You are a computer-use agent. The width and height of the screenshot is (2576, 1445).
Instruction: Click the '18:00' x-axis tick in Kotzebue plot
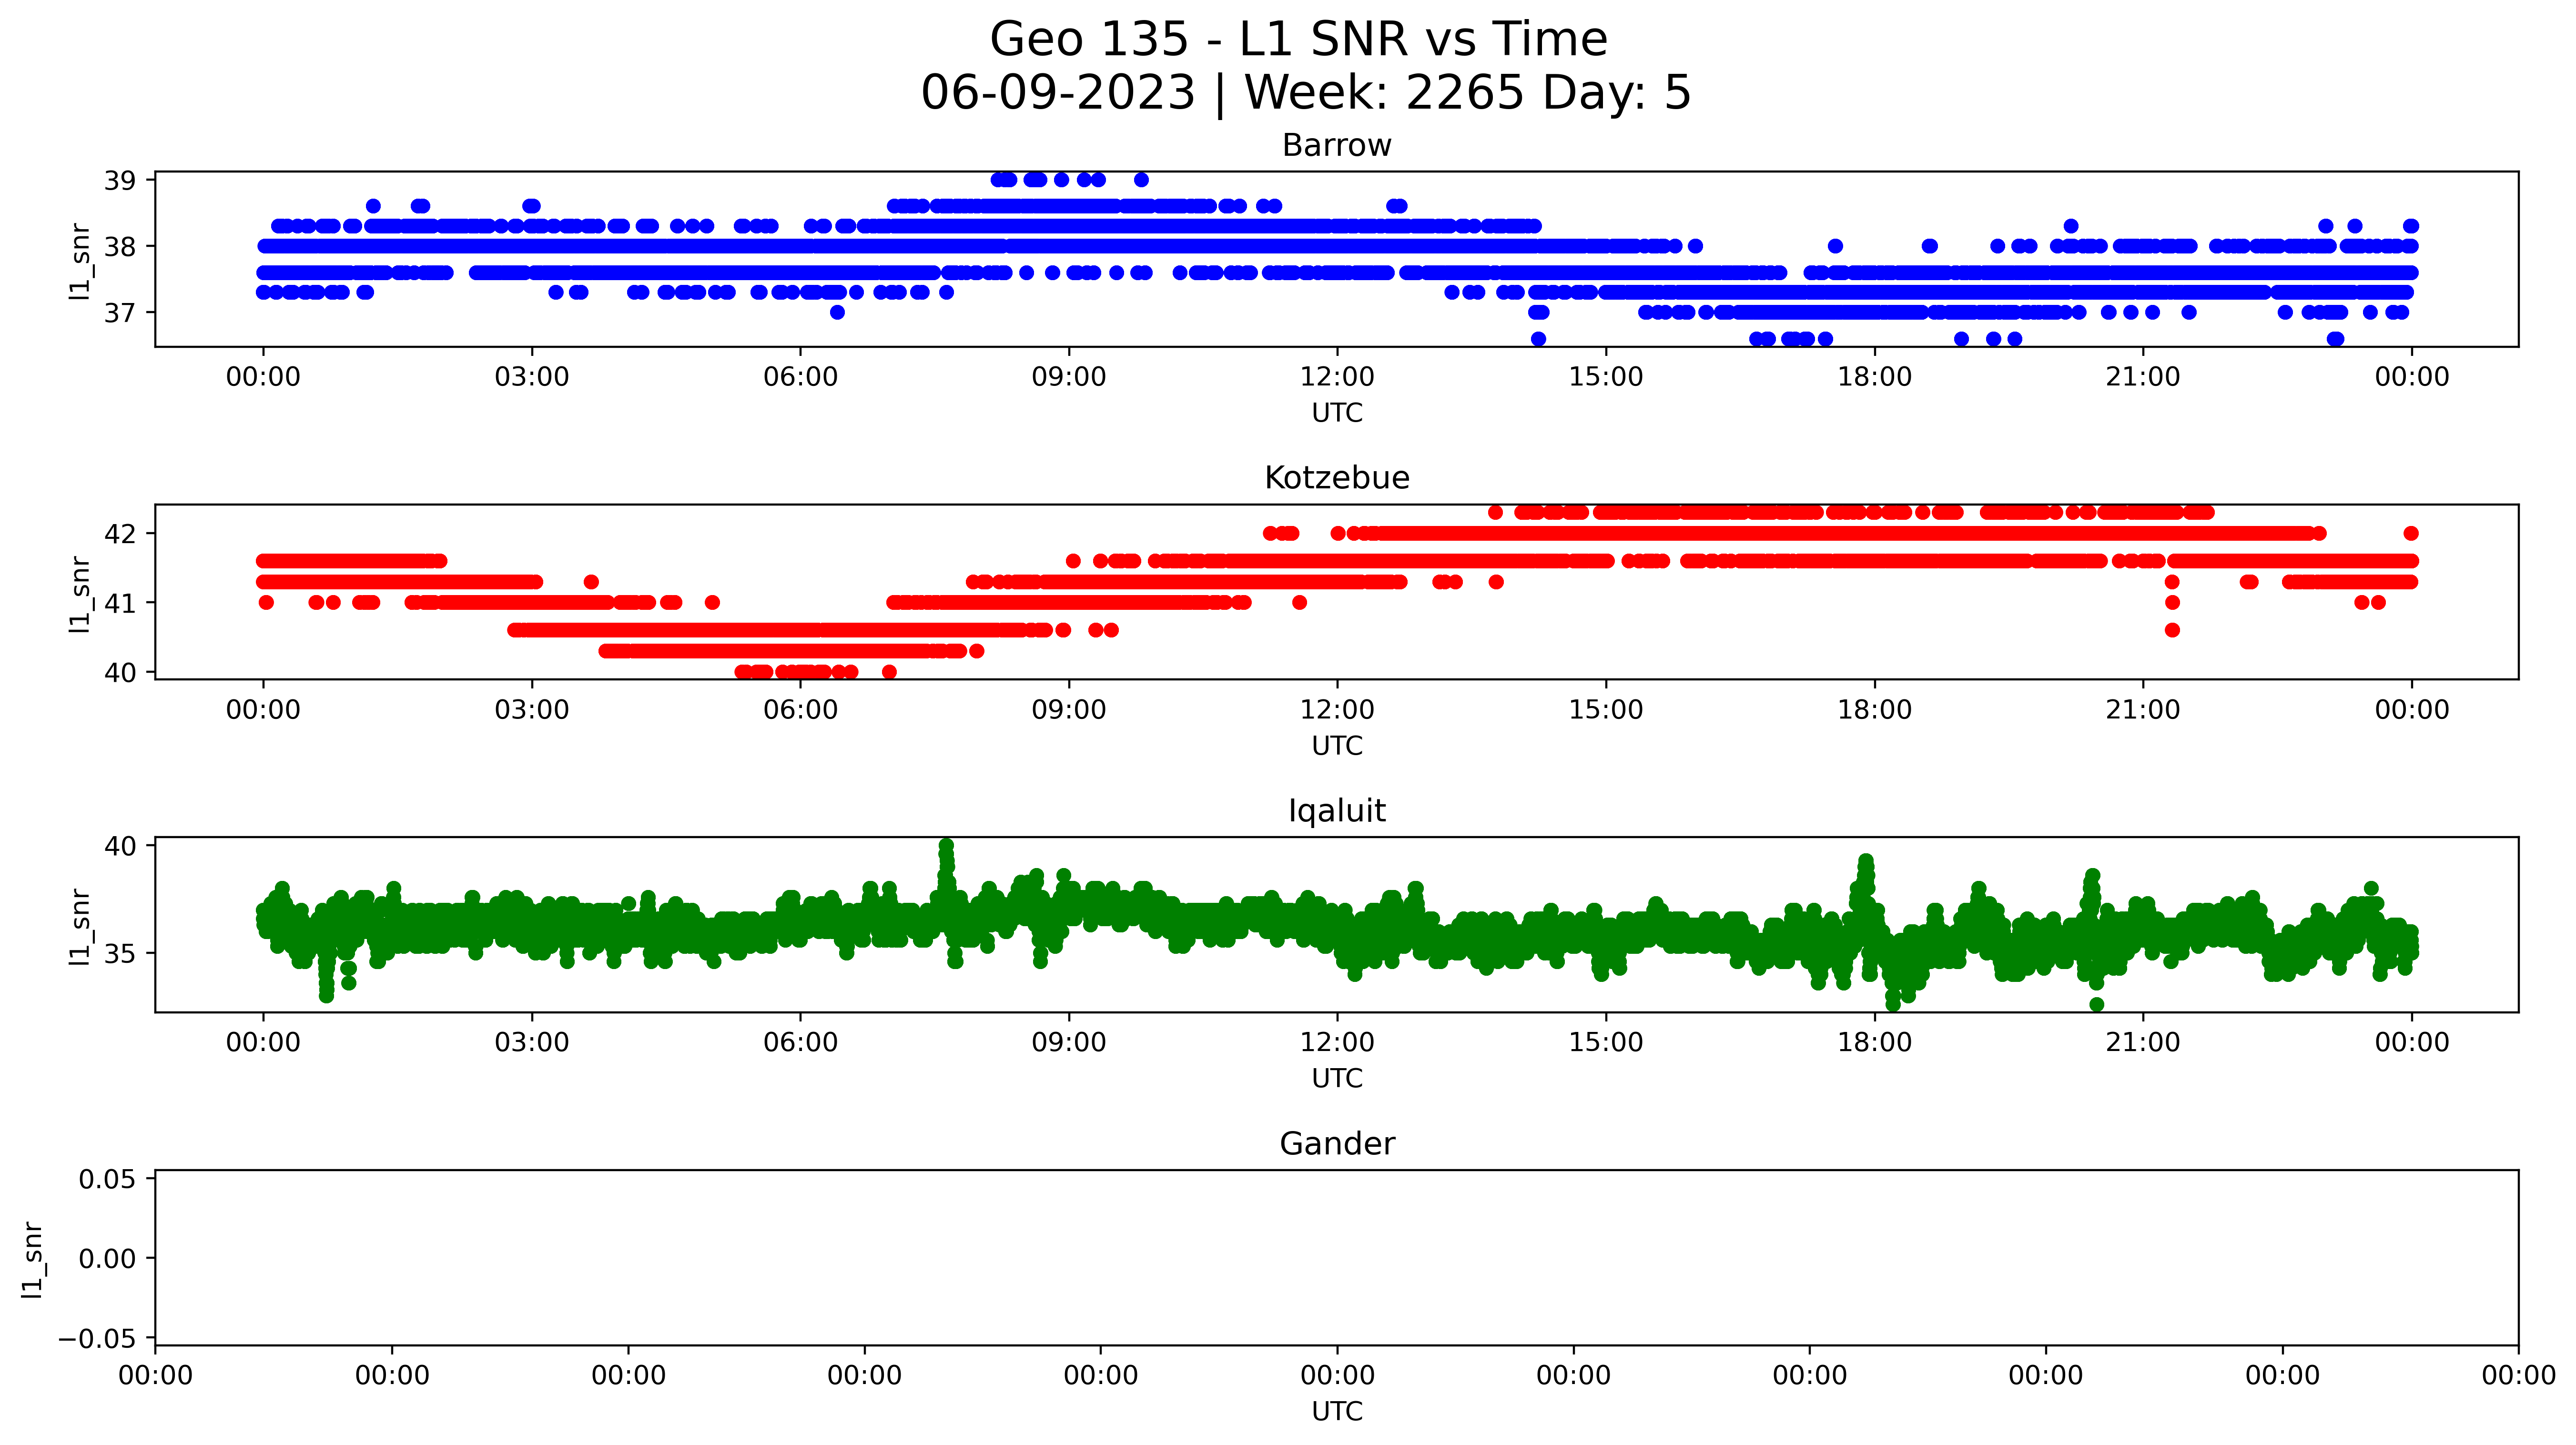click(1874, 710)
